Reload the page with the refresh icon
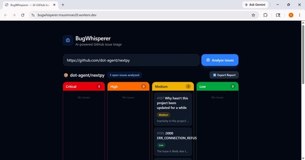Image resolution: width=305 pixels, height=160 pixels. click(23, 15)
